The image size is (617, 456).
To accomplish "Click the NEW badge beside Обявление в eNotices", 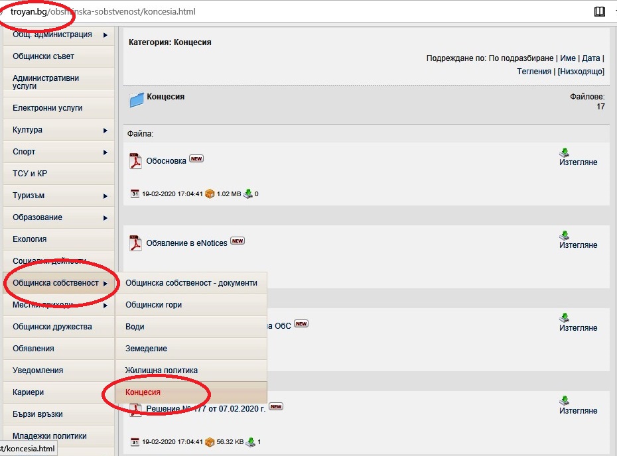I will 238,241.
